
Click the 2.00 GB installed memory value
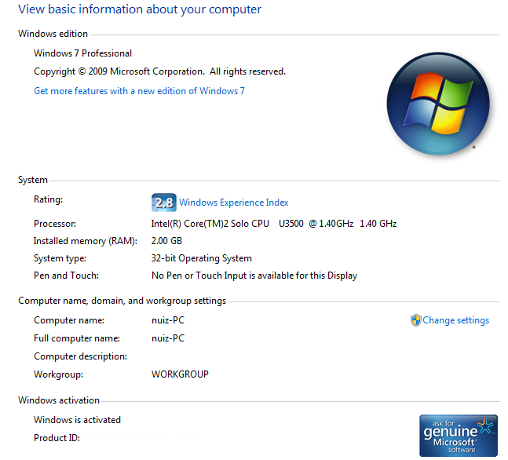[166, 241]
